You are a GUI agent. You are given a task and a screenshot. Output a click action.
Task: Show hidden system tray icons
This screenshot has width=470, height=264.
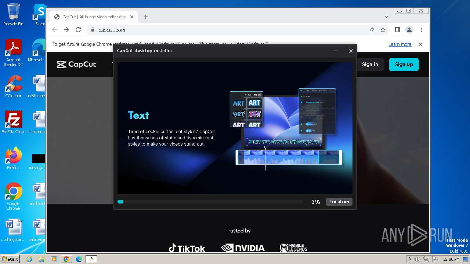pyautogui.click(x=409, y=259)
